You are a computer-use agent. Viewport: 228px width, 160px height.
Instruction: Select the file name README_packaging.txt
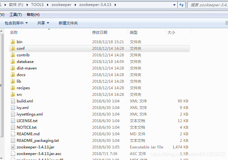coord(38,141)
